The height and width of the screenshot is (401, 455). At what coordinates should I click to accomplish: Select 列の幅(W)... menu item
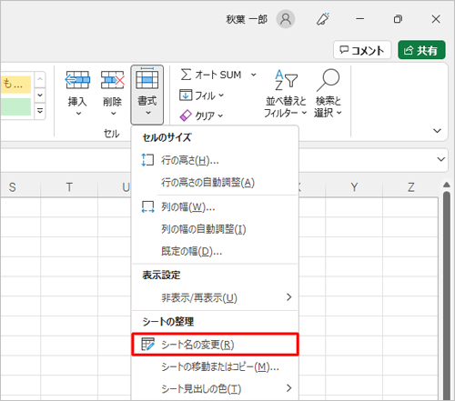click(x=215, y=207)
